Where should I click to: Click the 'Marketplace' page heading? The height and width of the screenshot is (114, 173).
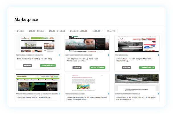[26, 20]
